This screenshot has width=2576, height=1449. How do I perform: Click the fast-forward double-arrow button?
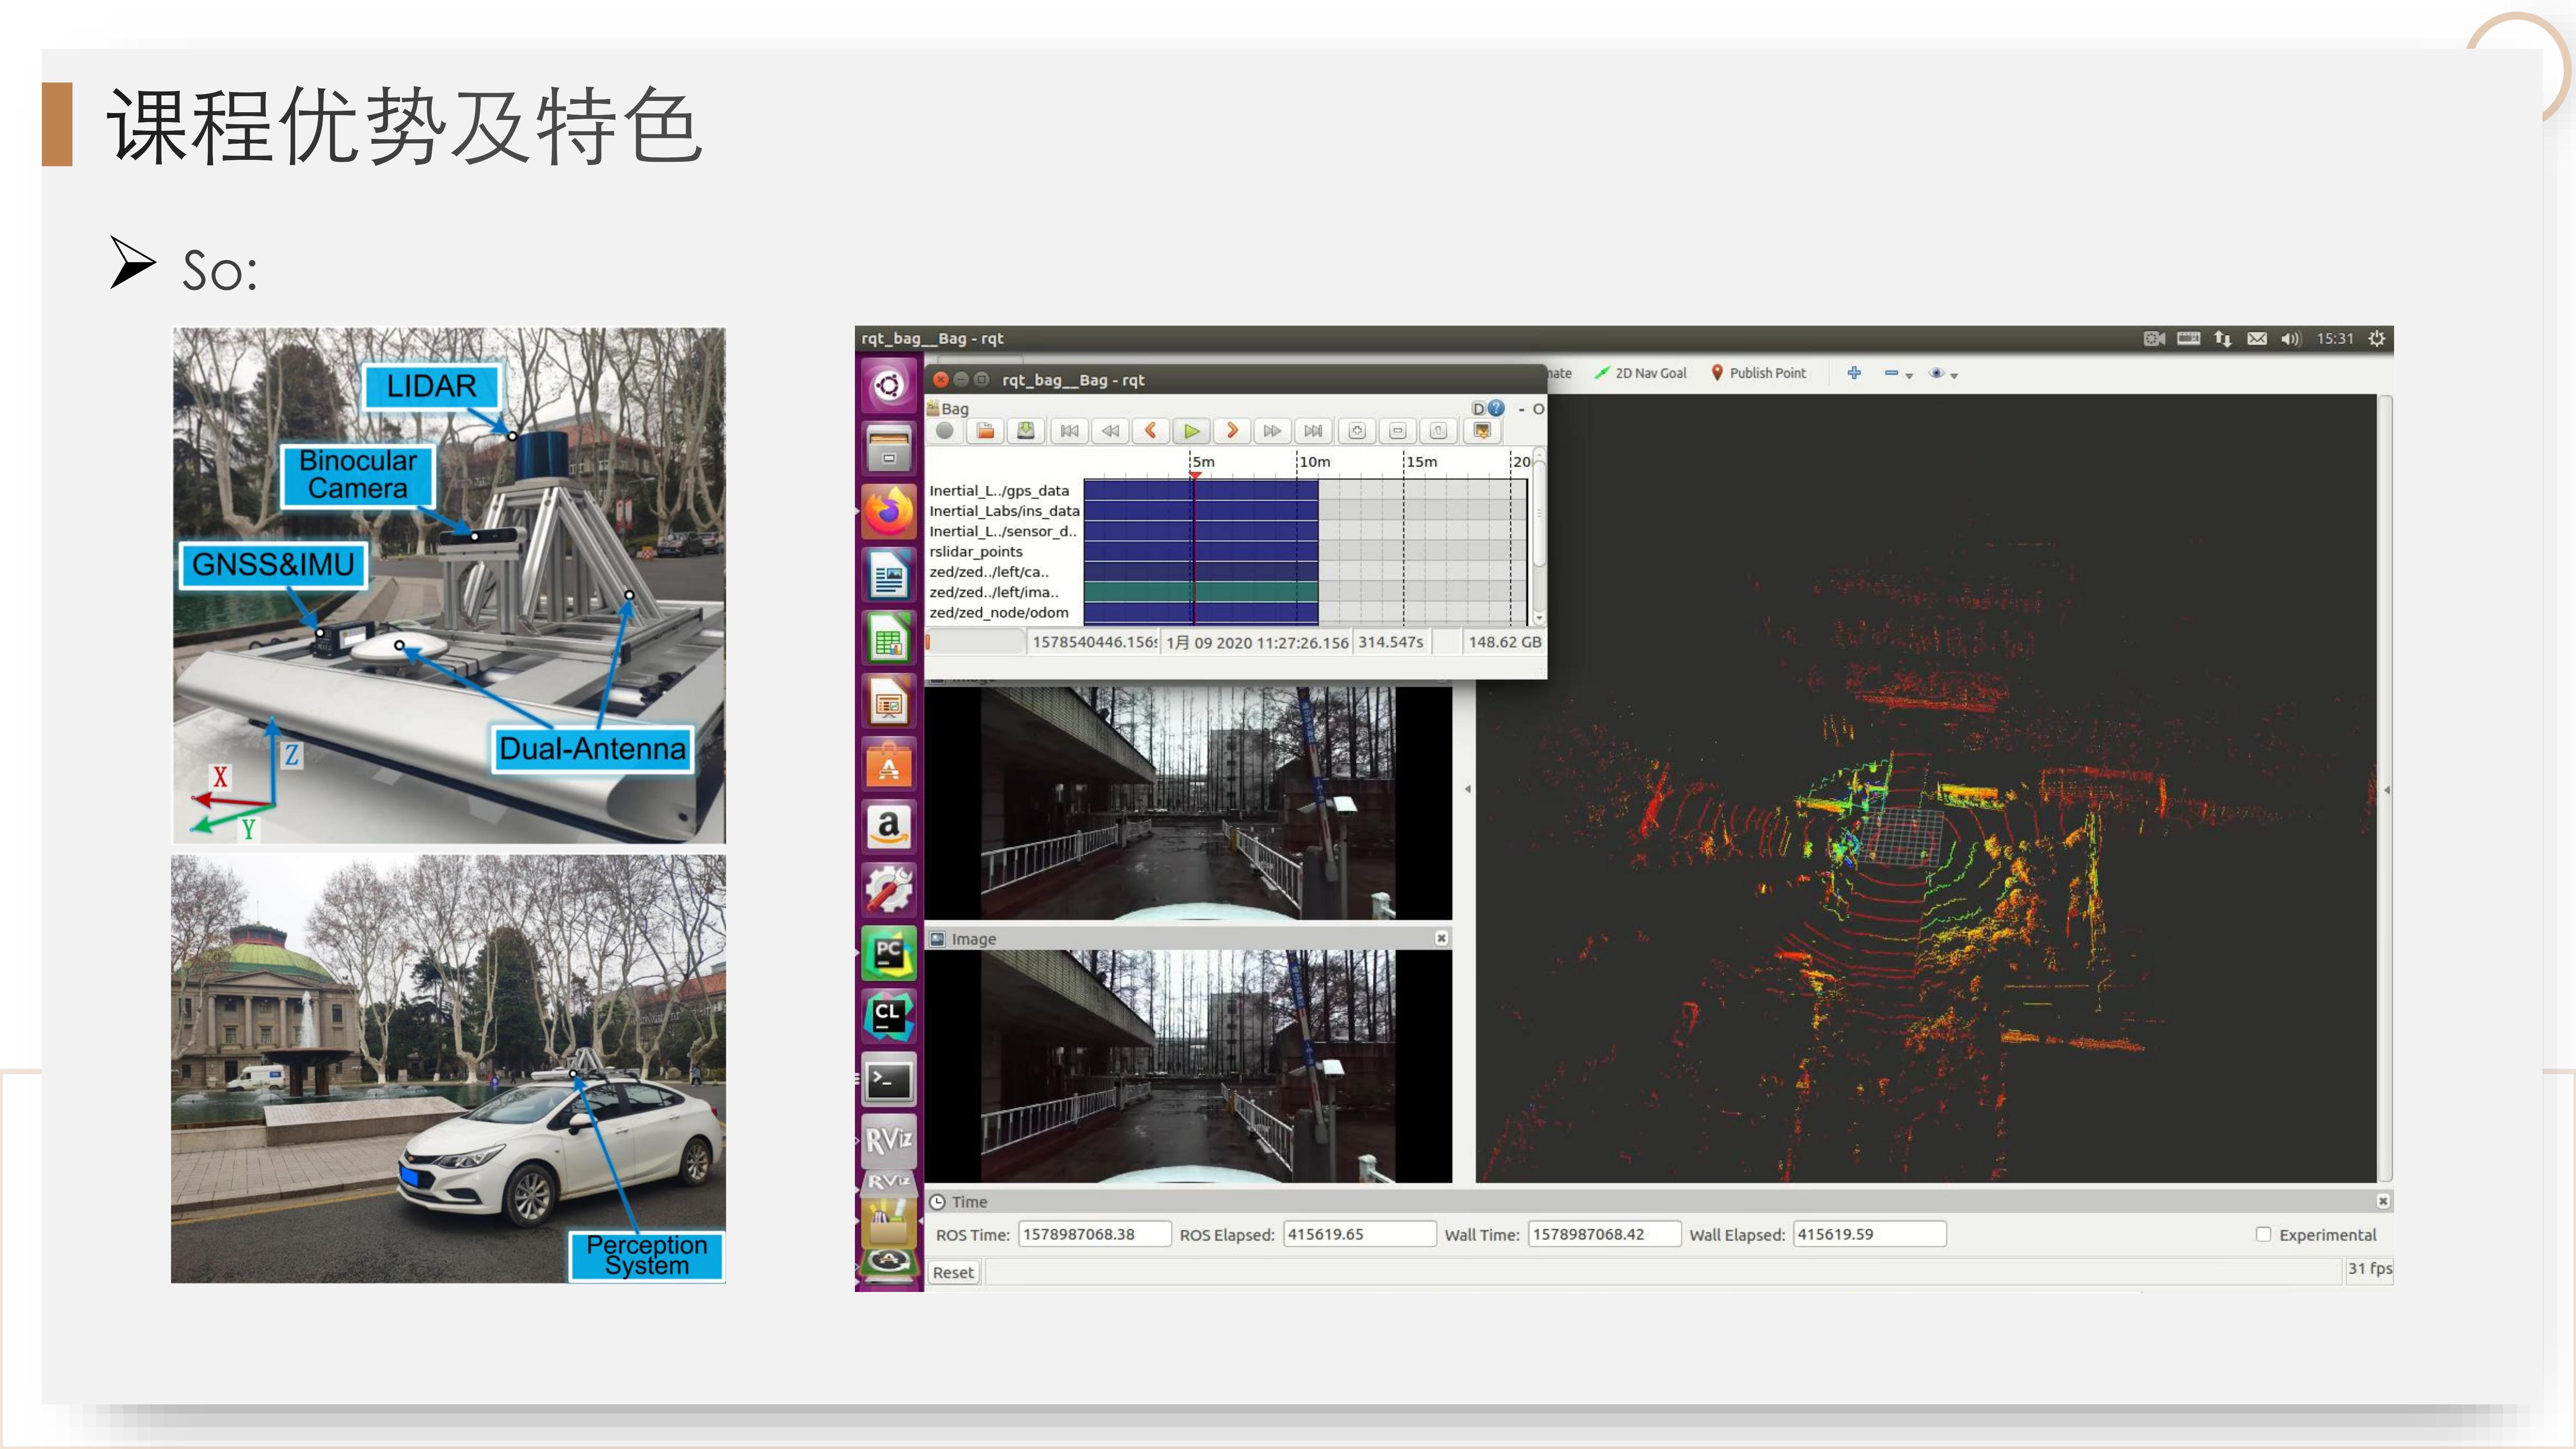point(1272,431)
